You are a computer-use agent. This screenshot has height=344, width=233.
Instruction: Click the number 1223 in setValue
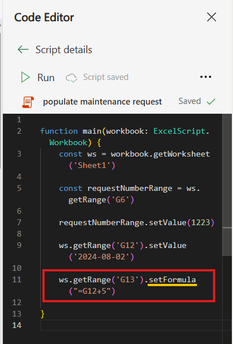tap(201, 223)
